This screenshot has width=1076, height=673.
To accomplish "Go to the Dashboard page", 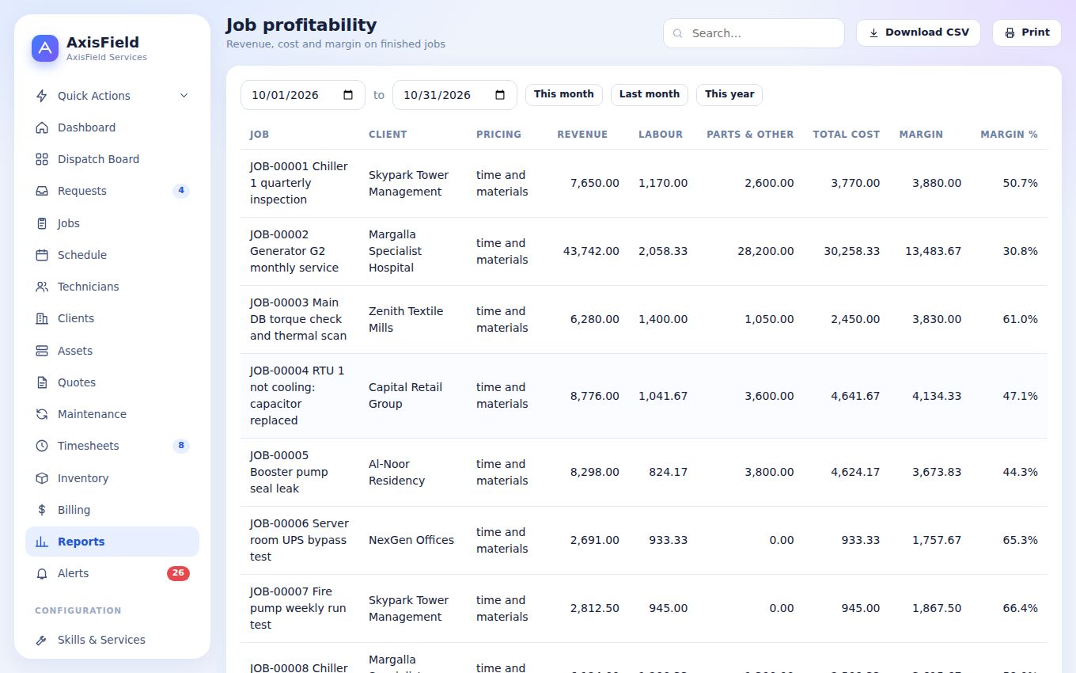I will [112, 127].
